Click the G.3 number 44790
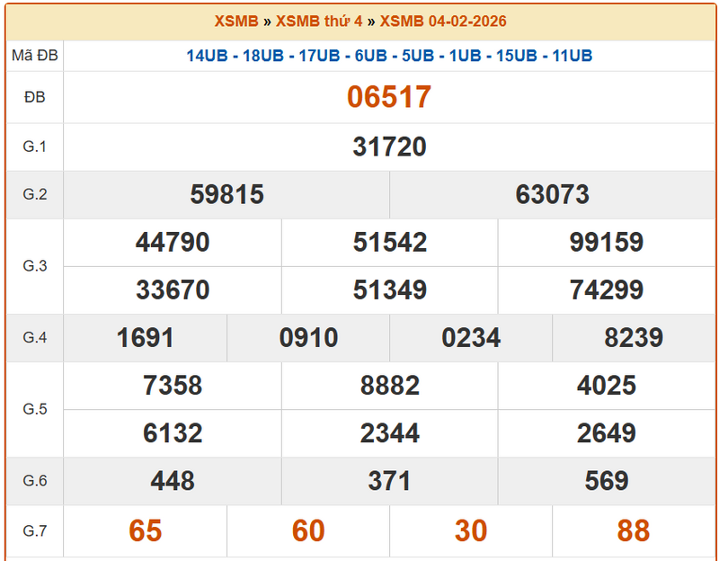Screen dimensions: 719x561 (173, 243)
